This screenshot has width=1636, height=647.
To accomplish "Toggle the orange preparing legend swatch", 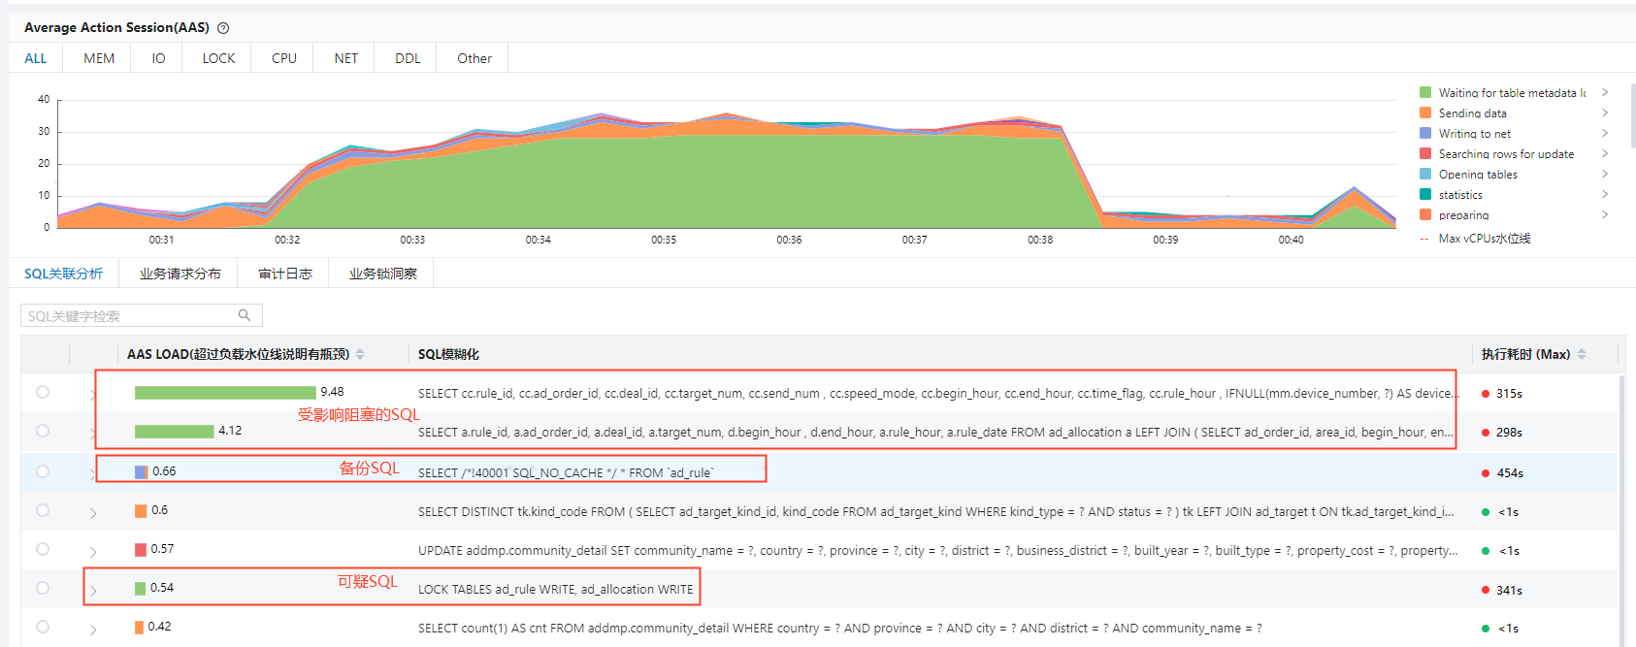I will point(1425,214).
